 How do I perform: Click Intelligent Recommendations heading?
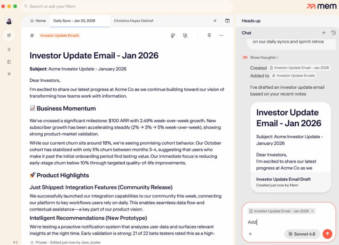point(88,218)
